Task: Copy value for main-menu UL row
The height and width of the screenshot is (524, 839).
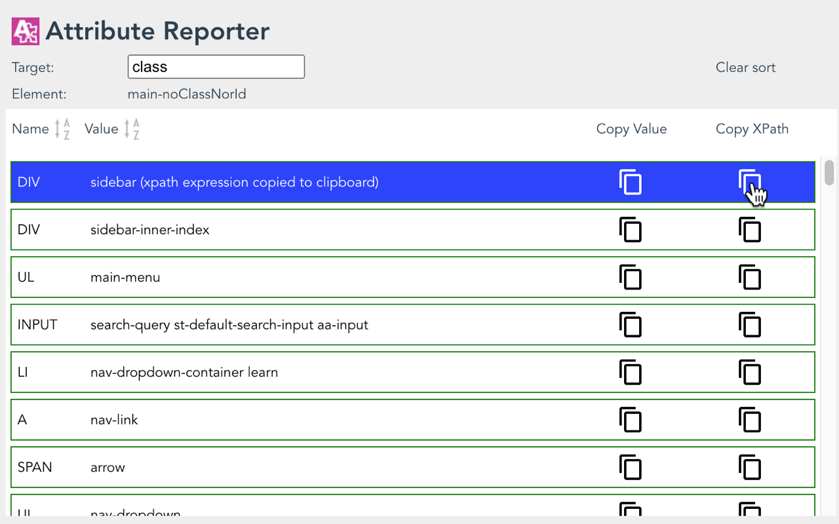Action: tap(631, 277)
